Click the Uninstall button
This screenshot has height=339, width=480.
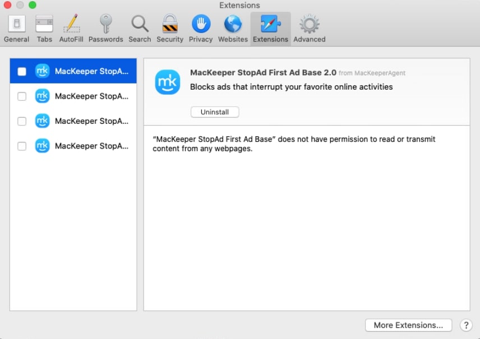[215, 112]
